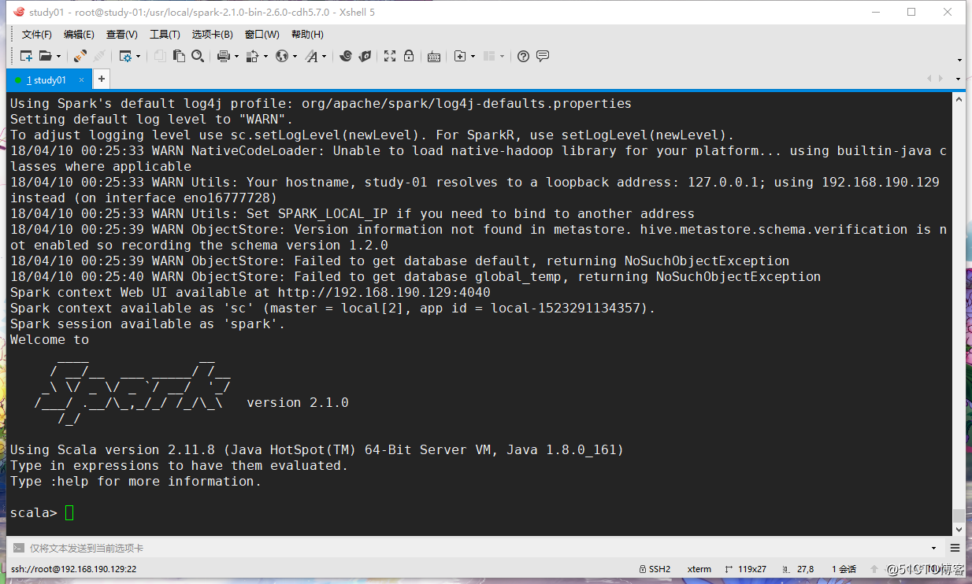Click the Color scheme icon

[252, 56]
